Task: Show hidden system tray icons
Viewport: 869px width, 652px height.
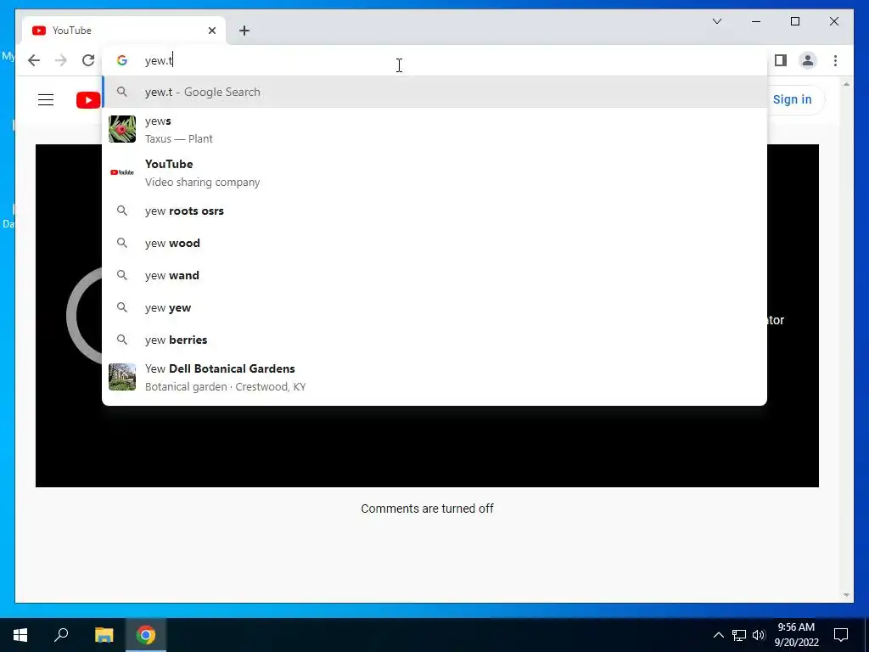Action: [x=718, y=635]
